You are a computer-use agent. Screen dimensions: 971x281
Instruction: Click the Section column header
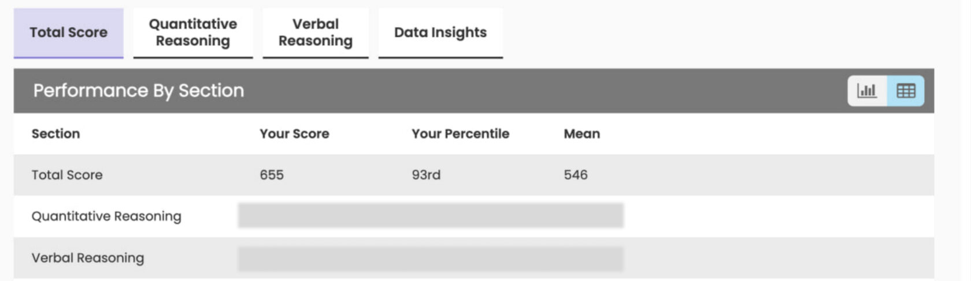(x=55, y=134)
